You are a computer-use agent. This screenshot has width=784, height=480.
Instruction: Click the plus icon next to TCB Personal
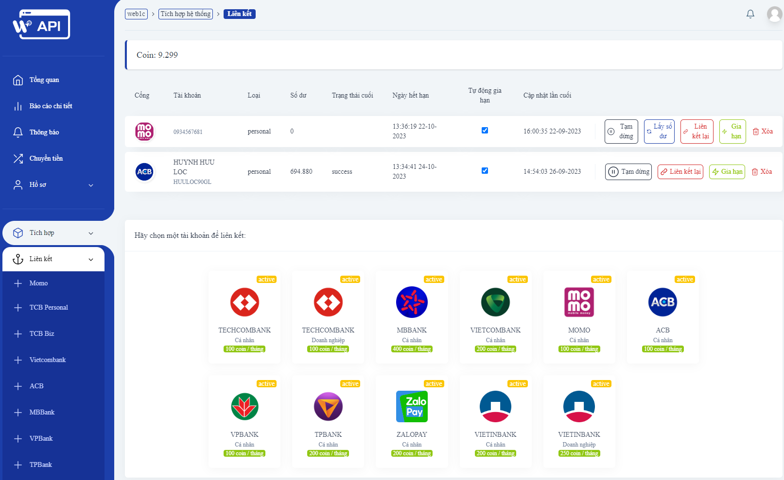[x=18, y=308]
